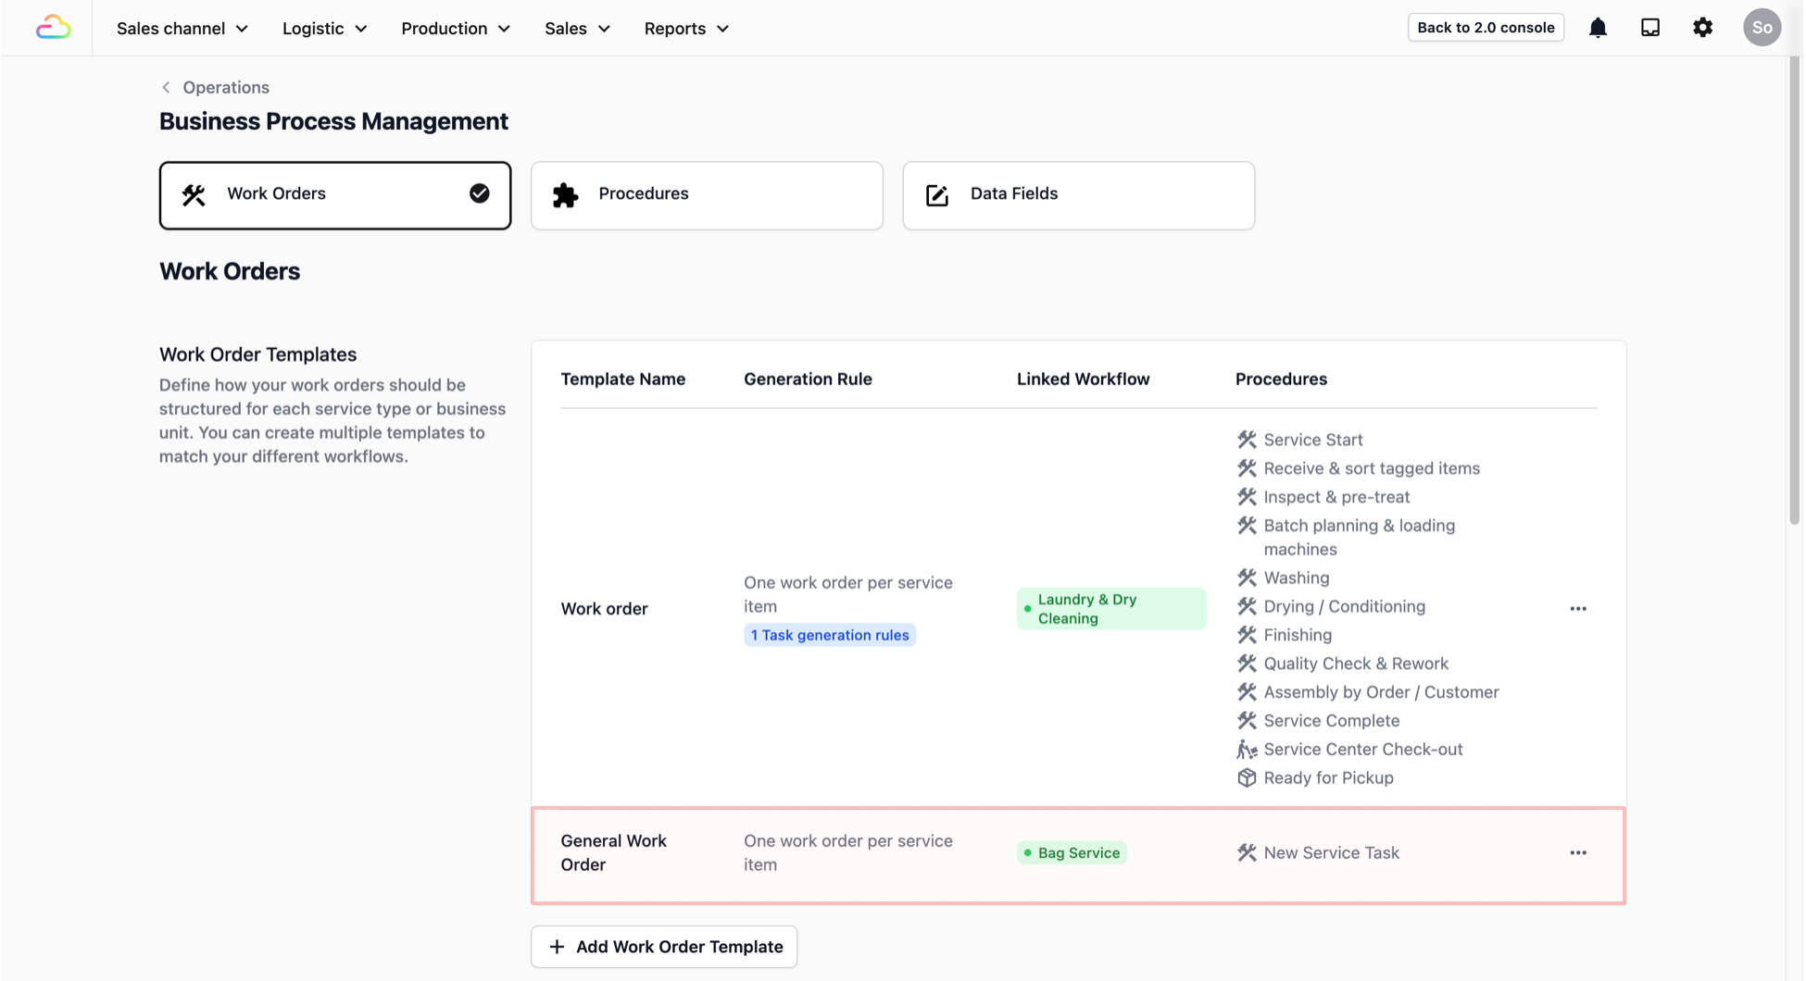Click the Work order template name

tap(604, 609)
